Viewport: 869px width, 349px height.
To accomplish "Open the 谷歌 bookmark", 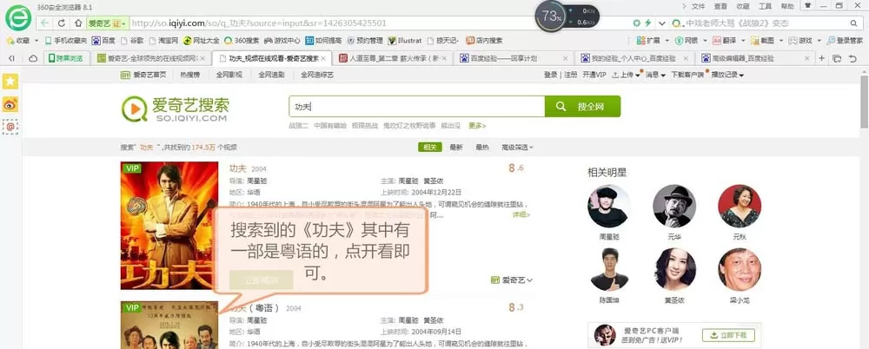I will click(132, 41).
